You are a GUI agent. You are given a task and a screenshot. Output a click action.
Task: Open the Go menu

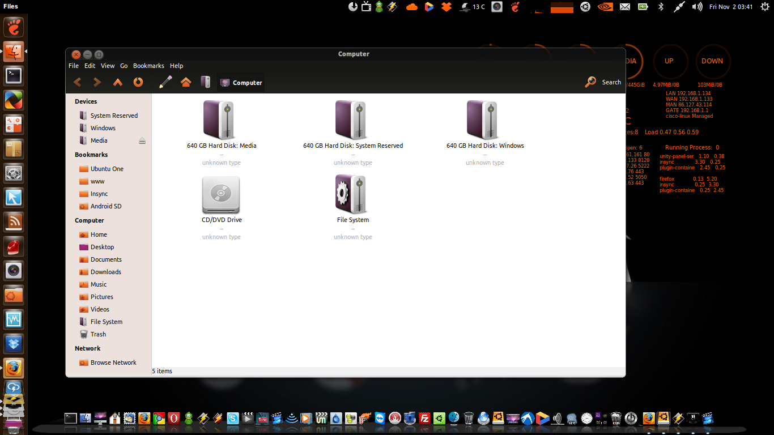pyautogui.click(x=124, y=66)
